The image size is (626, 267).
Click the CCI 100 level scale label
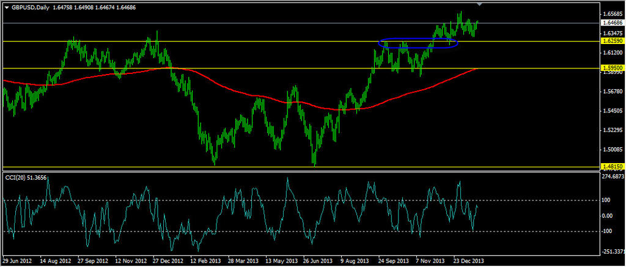607,200
